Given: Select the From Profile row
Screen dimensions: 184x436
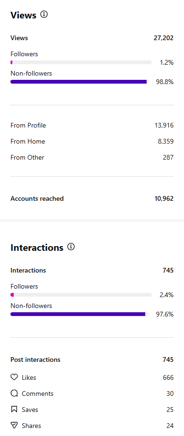Looking at the screenshot, I should click(92, 125).
